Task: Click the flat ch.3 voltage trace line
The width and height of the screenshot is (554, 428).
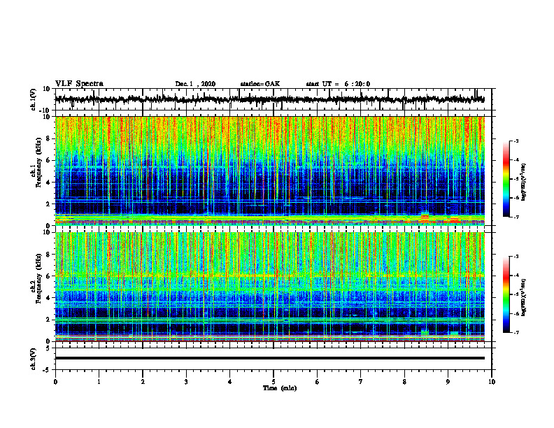Action: (269, 358)
